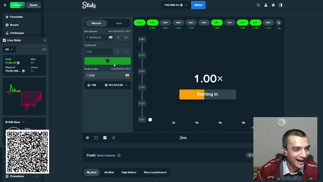
Task: Click the Tether coin icon beside the wallet balance
Action: point(181,5)
